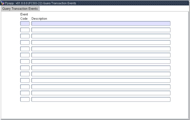Click the twelfth row Description field
The image size is (190, 120).
tap(101, 93)
